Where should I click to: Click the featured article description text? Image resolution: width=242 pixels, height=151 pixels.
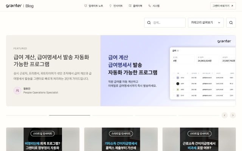click(53, 76)
